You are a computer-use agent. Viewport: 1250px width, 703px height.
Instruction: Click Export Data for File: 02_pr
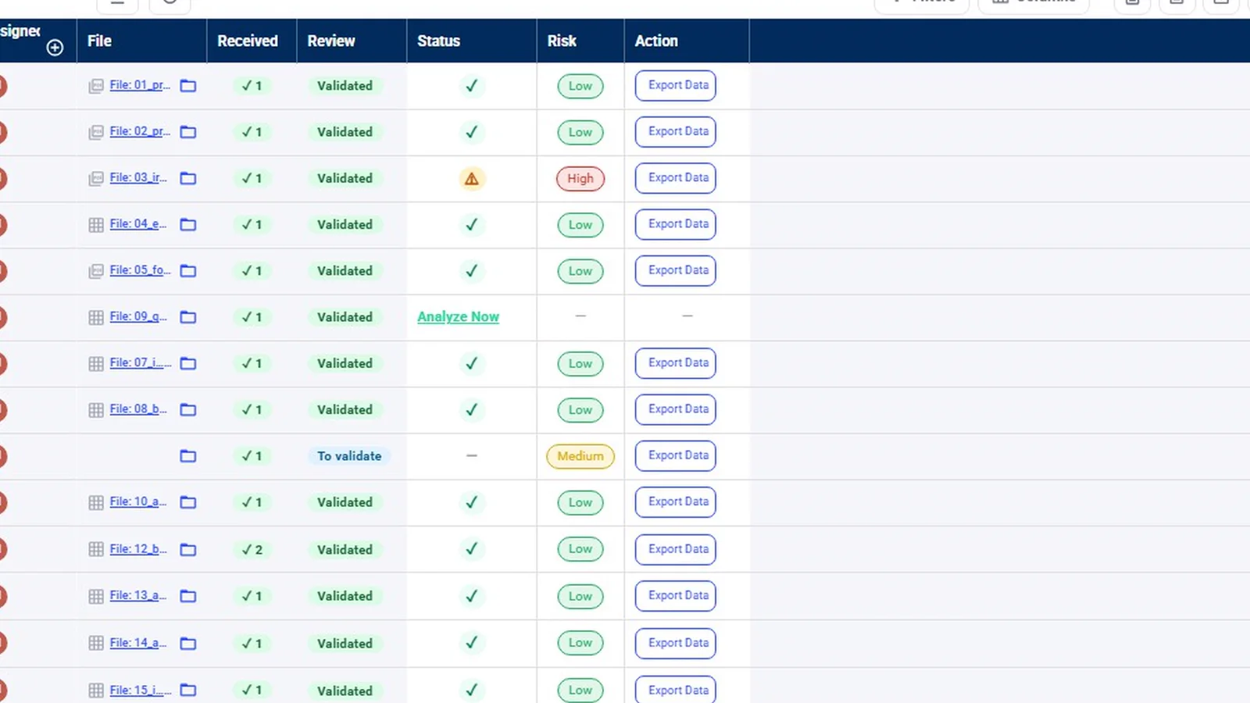[676, 132]
